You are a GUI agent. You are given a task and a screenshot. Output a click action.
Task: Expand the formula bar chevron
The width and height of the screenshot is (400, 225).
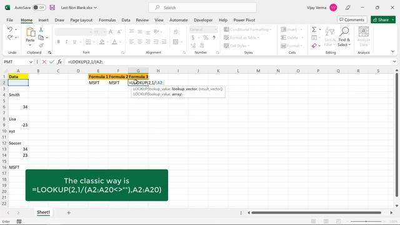[x=394, y=62]
